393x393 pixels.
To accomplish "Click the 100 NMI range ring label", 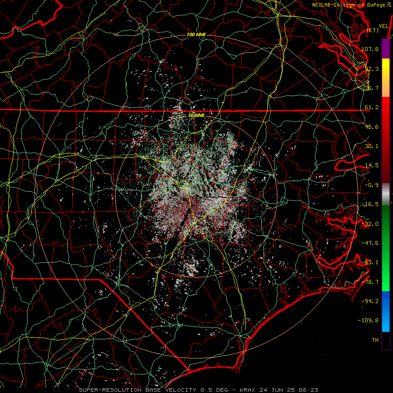I will click(x=196, y=34).
